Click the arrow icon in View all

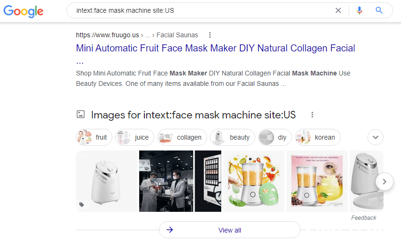(169, 230)
